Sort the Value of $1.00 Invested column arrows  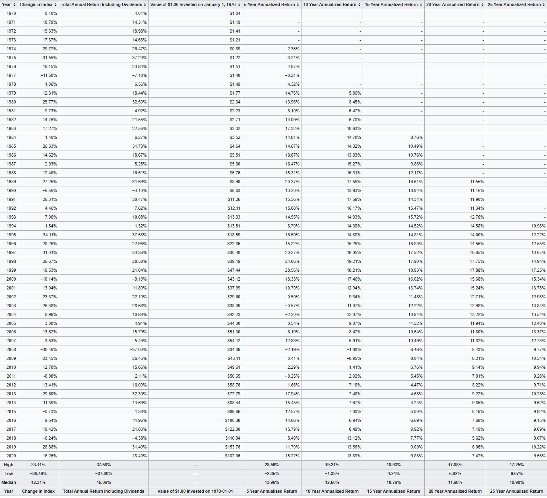(x=239, y=4)
